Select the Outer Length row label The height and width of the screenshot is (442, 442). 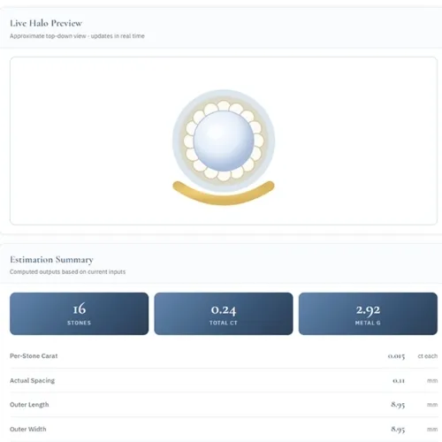tap(29, 405)
